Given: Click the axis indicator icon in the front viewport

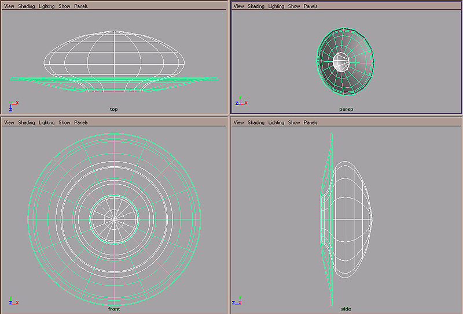Looking at the screenshot, I should pyautogui.click(x=13, y=301).
